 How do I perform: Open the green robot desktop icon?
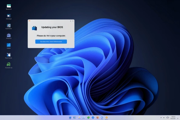click(8, 64)
